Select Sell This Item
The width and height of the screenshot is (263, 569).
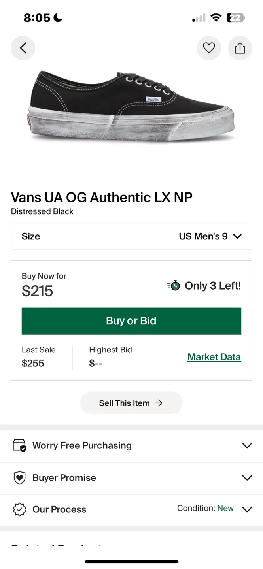pos(131,403)
